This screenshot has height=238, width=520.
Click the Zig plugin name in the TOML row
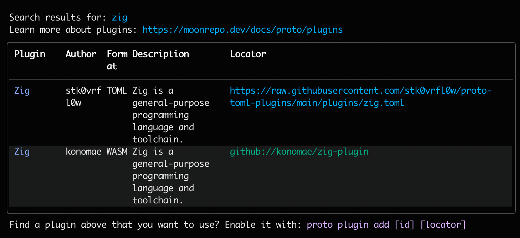22,91
